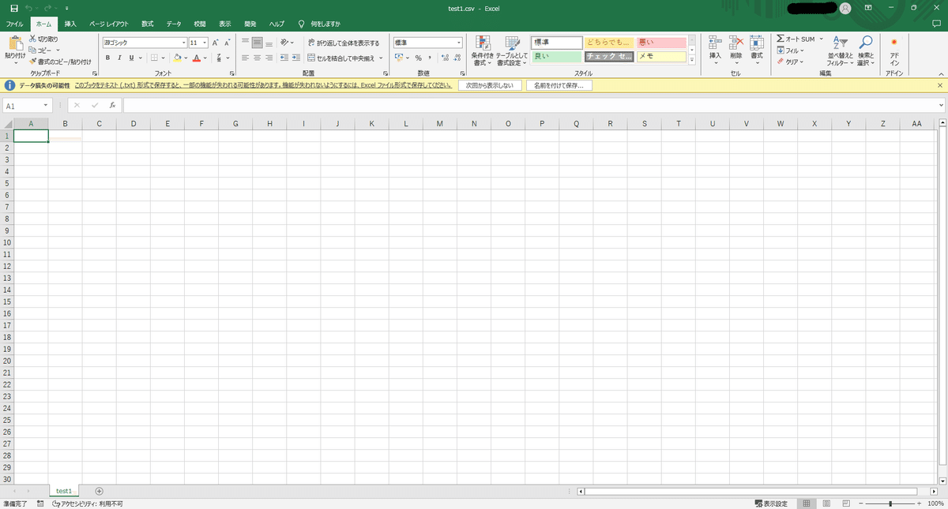The height and width of the screenshot is (509, 948).
Task: Toggle wrap text (折り返して全体を表示する)
Action: click(x=344, y=43)
